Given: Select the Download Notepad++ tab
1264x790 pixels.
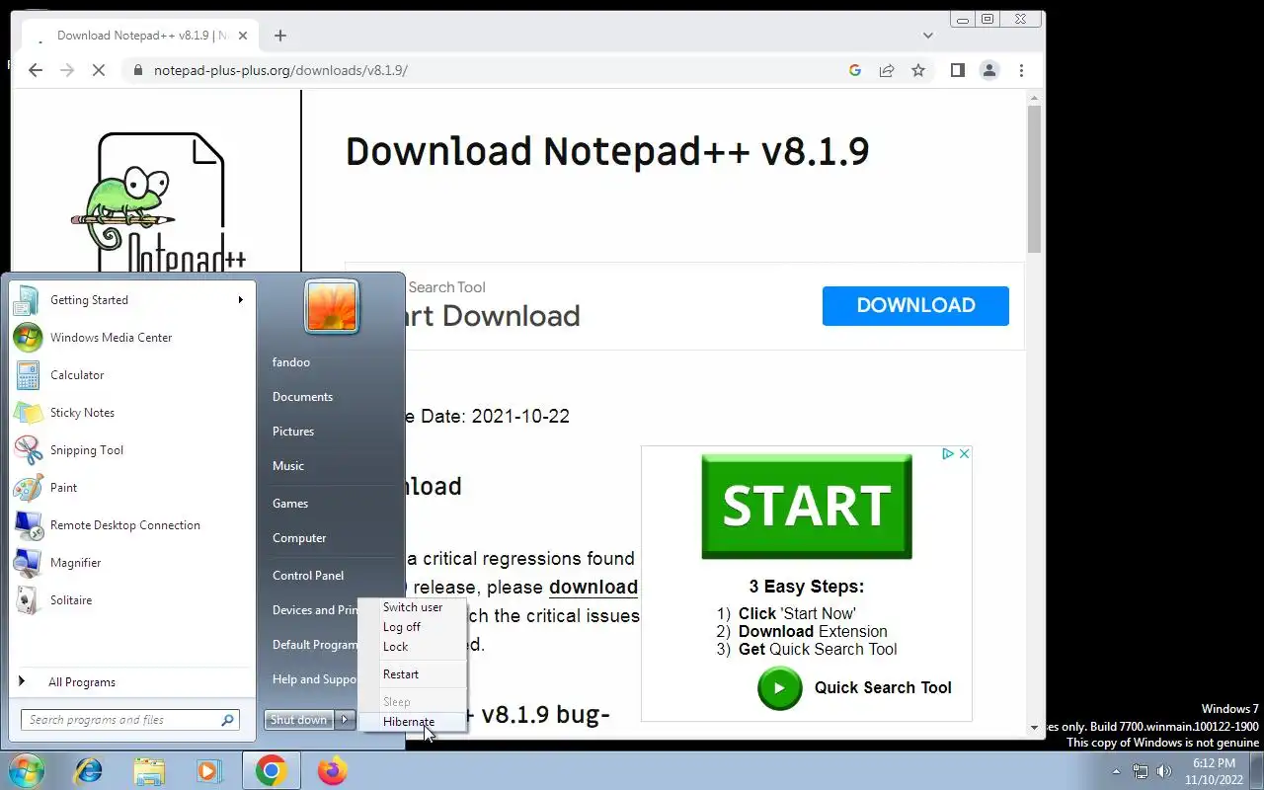Looking at the screenshot, I should pyautogui.click(x=138, y=36).
